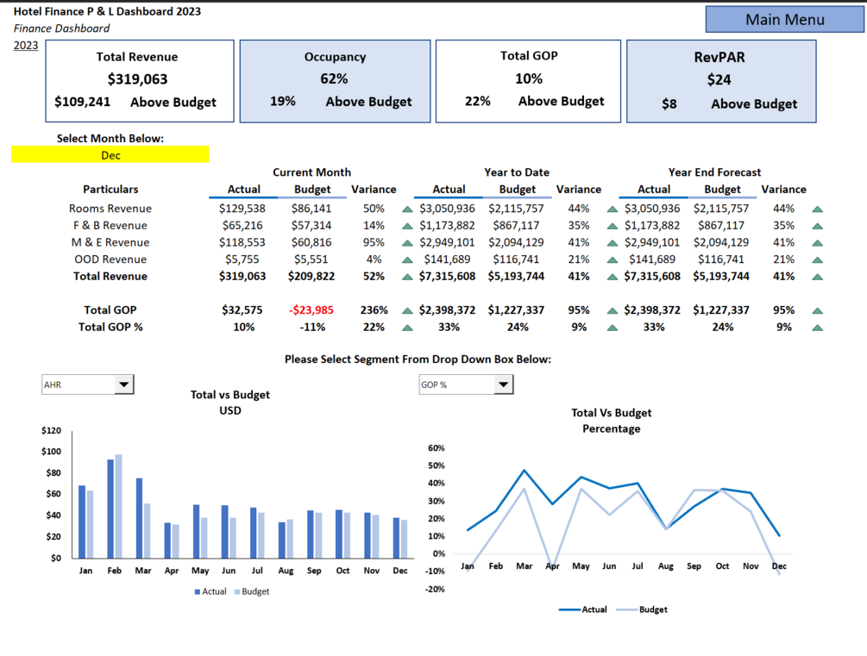Click the $7,315,608 year-to-date actual total
Viewport: 867px width, 656px height.
tap(447, 277)
